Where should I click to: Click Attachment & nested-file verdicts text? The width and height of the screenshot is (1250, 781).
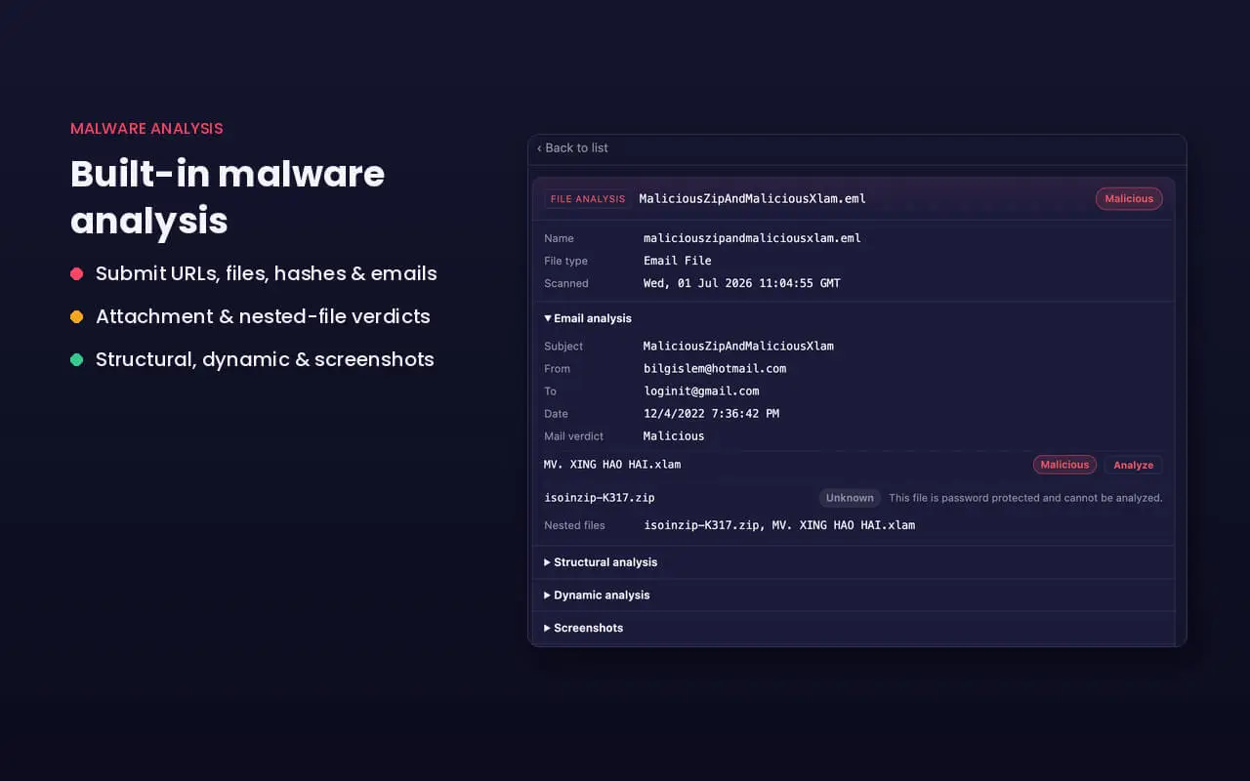tap(263, 316)
